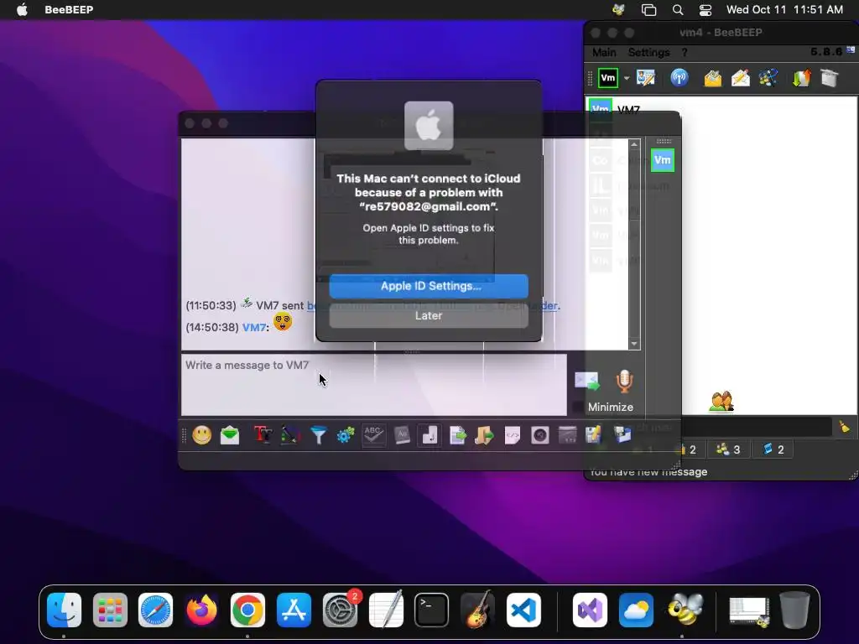Open the Apple menu in menu bar
The height and width of the screenshot is (644, 859).
[22, 9]
